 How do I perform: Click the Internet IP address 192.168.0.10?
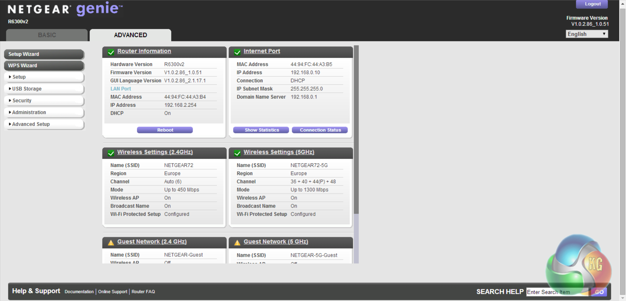coord(305,73)
